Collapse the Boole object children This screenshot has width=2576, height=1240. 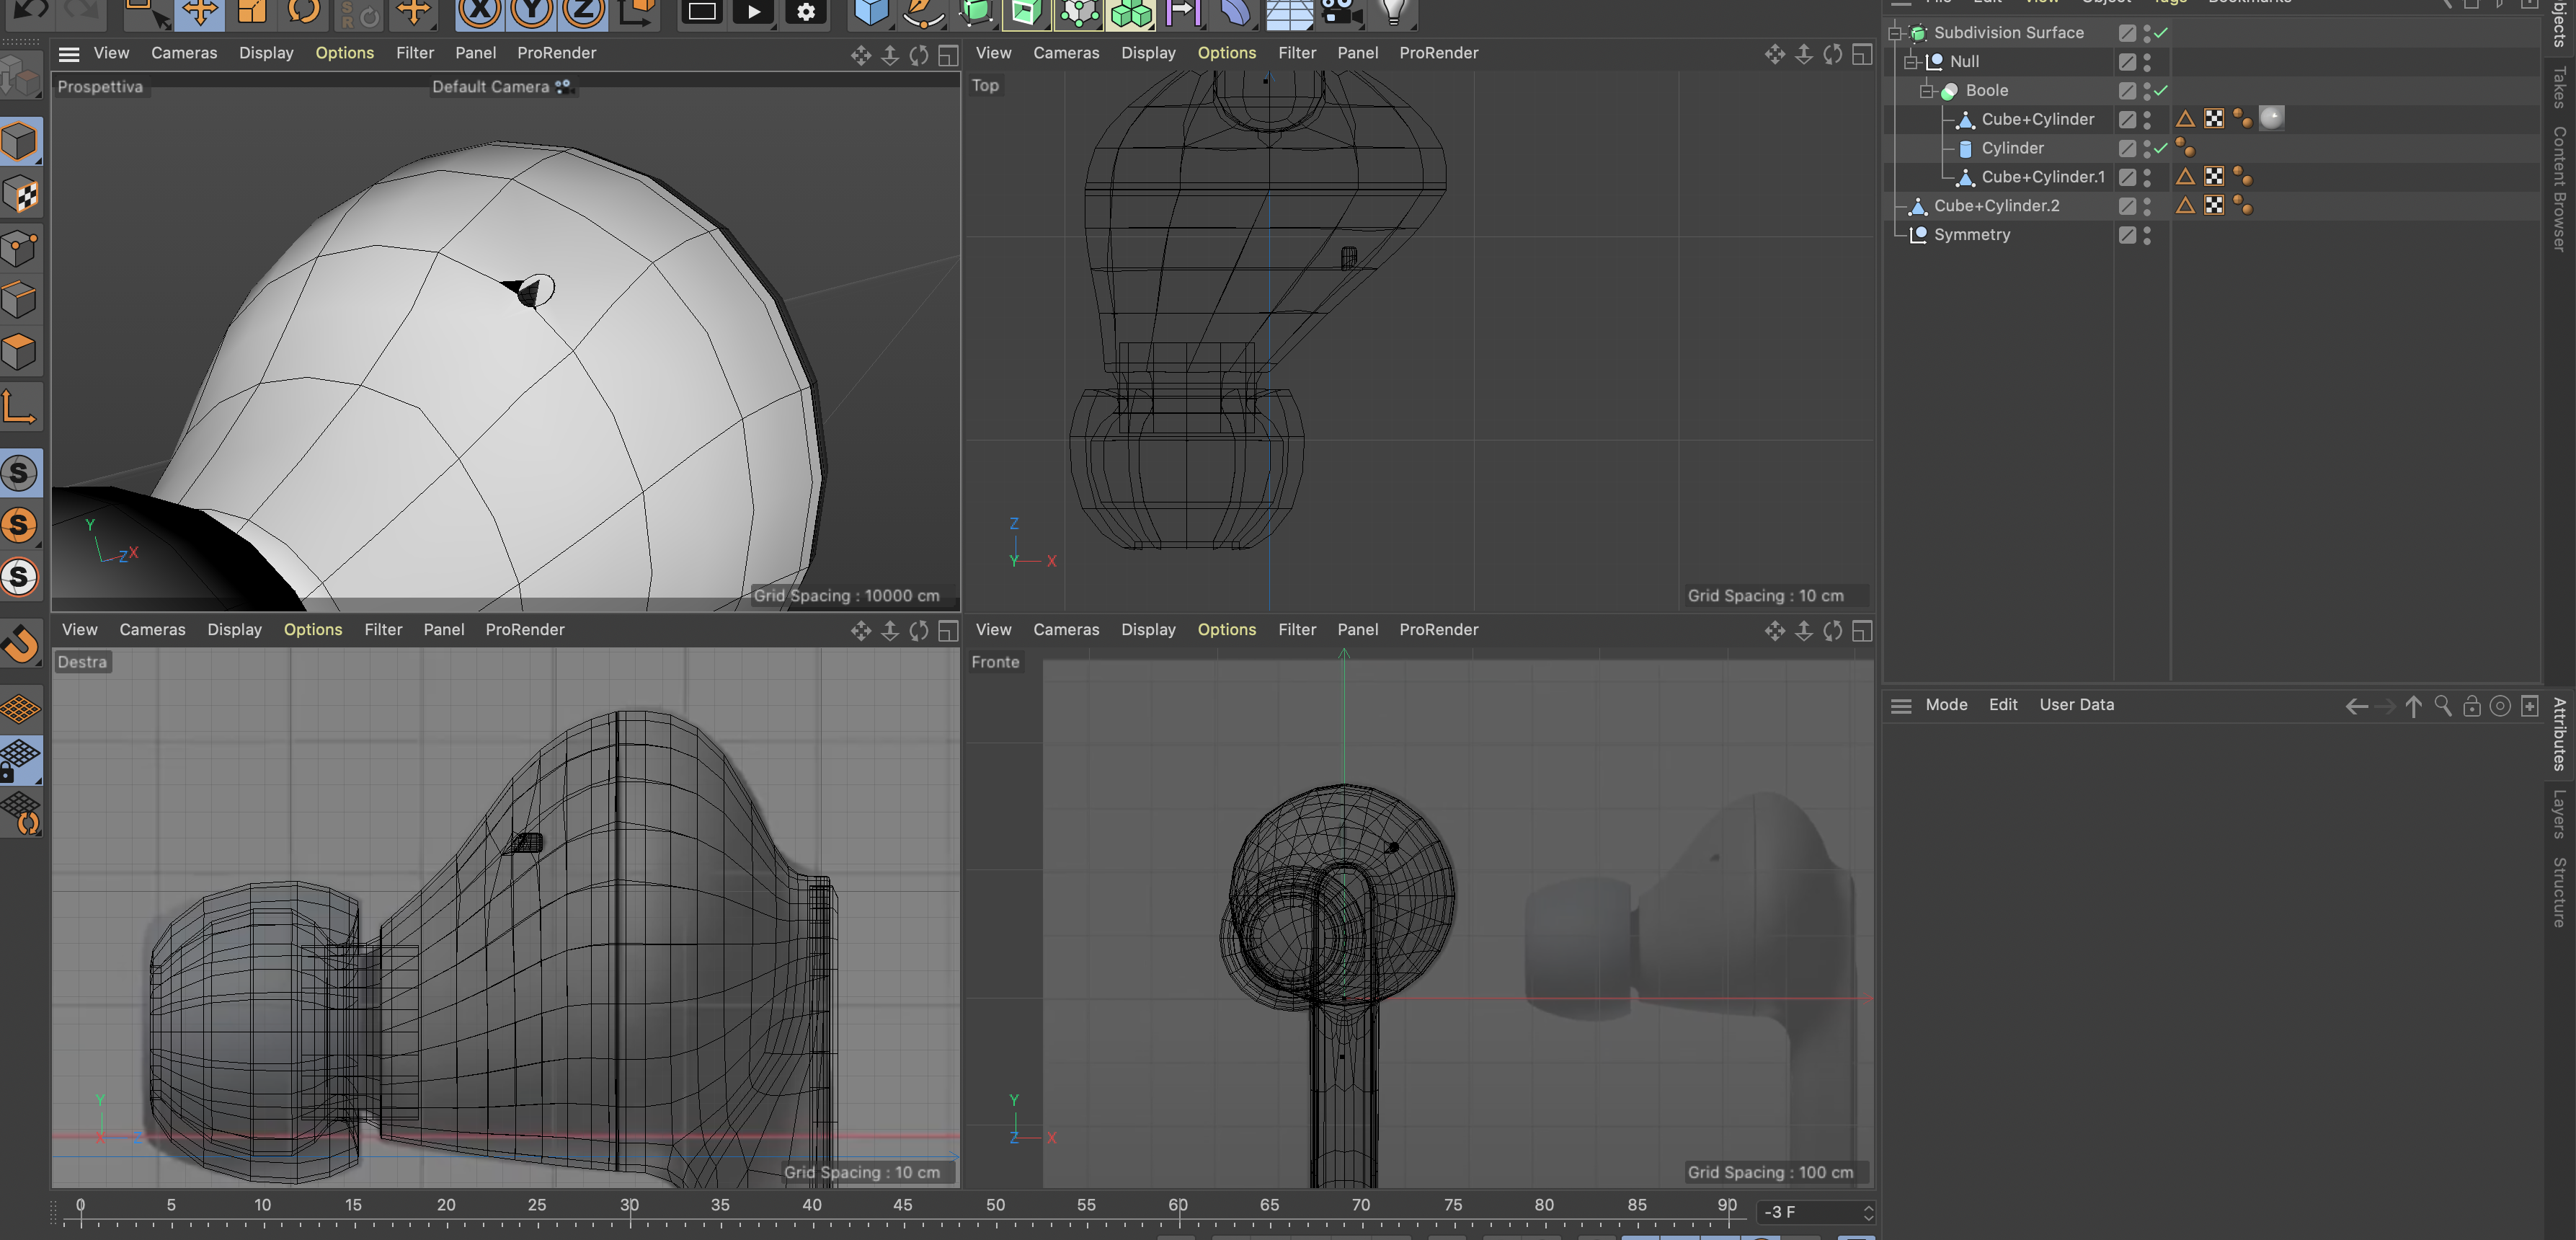point(1926,91)
